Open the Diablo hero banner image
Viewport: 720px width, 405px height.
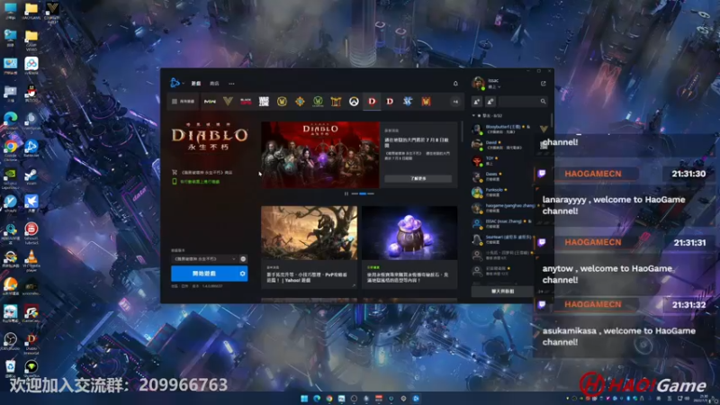[x=320, y=155]
